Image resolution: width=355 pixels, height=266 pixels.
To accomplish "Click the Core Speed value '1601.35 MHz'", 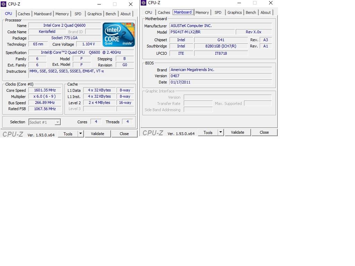I will 45,90.
